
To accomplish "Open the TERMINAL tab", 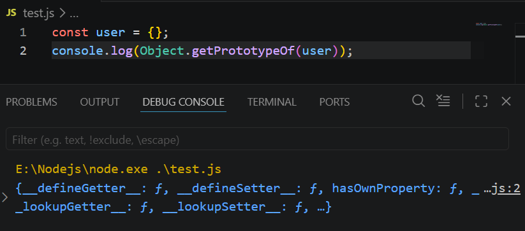I will click(272, 102).
